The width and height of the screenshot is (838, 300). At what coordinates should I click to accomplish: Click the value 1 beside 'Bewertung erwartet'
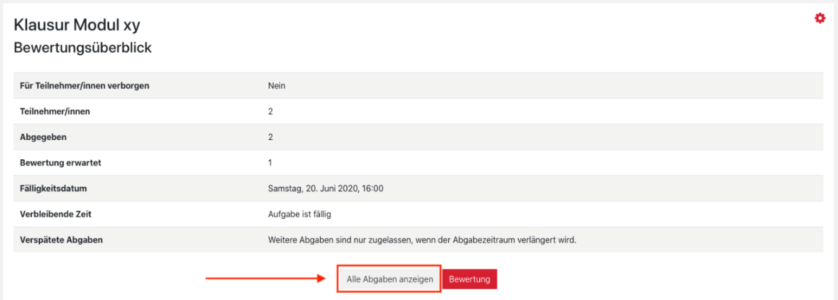(x=270, y=163)
